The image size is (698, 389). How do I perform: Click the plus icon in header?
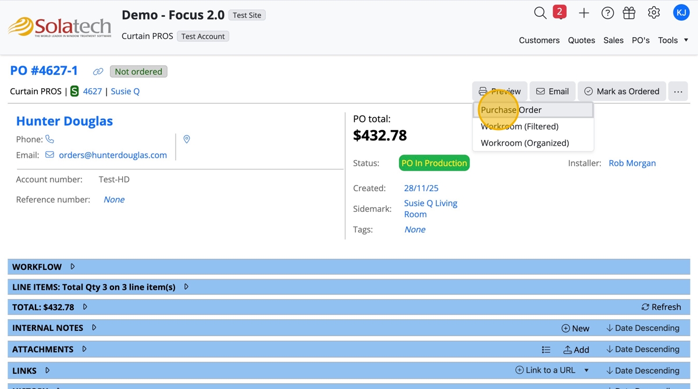584,13
